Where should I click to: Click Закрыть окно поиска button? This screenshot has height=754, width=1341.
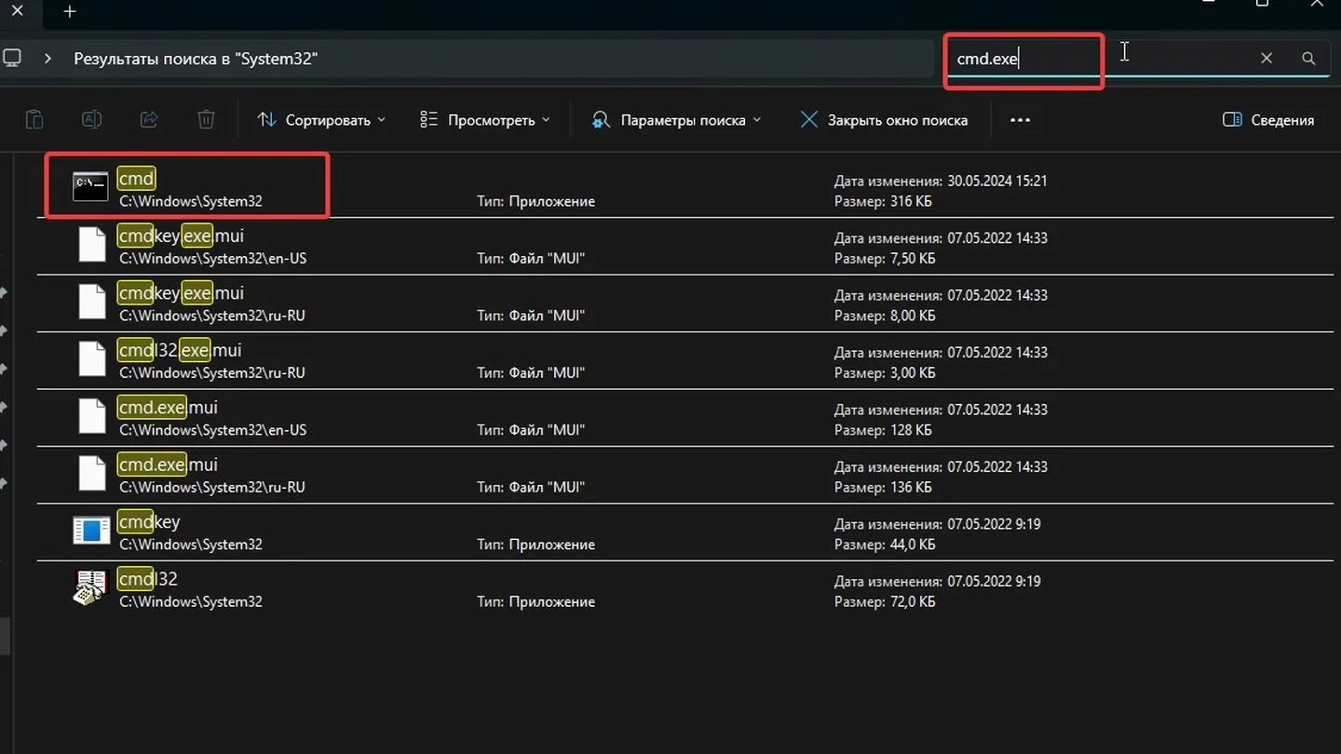(885, 120)
